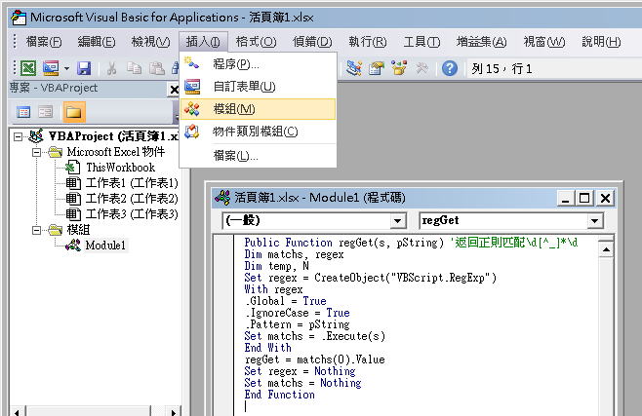Choose 檔案(L)... from the Insert menu

[x=258, y=156]
